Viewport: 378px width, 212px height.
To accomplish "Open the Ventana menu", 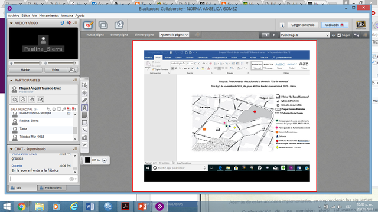I will pos(67,16).
